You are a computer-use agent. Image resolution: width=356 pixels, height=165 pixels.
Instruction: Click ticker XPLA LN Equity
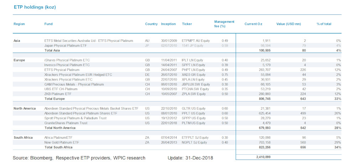coord(193,79)
